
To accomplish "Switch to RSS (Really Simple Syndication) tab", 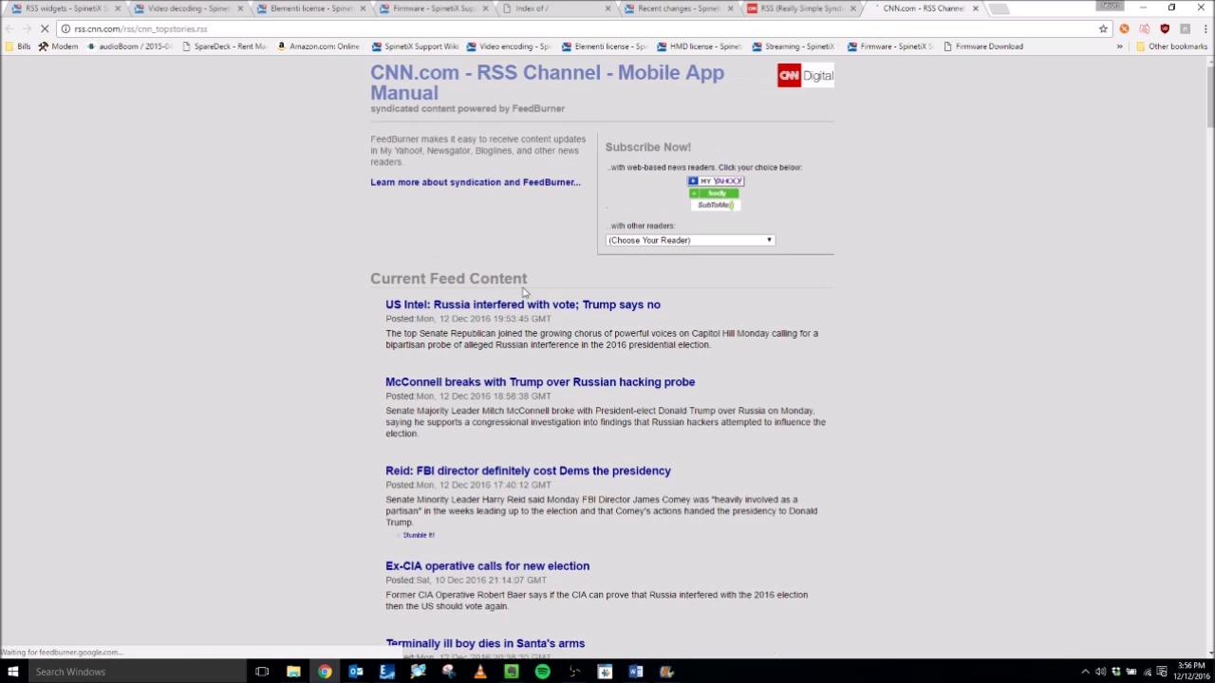I will 800,9.
